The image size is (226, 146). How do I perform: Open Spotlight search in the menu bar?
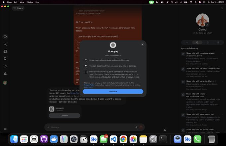[x=195, y=2]
